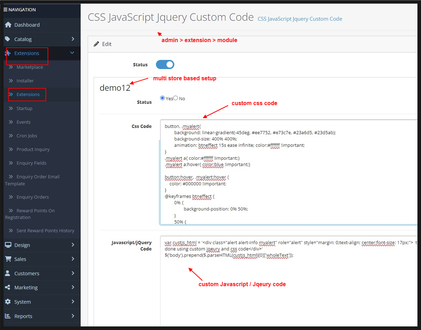Select the No radio button for demo12

pos(176,98)
